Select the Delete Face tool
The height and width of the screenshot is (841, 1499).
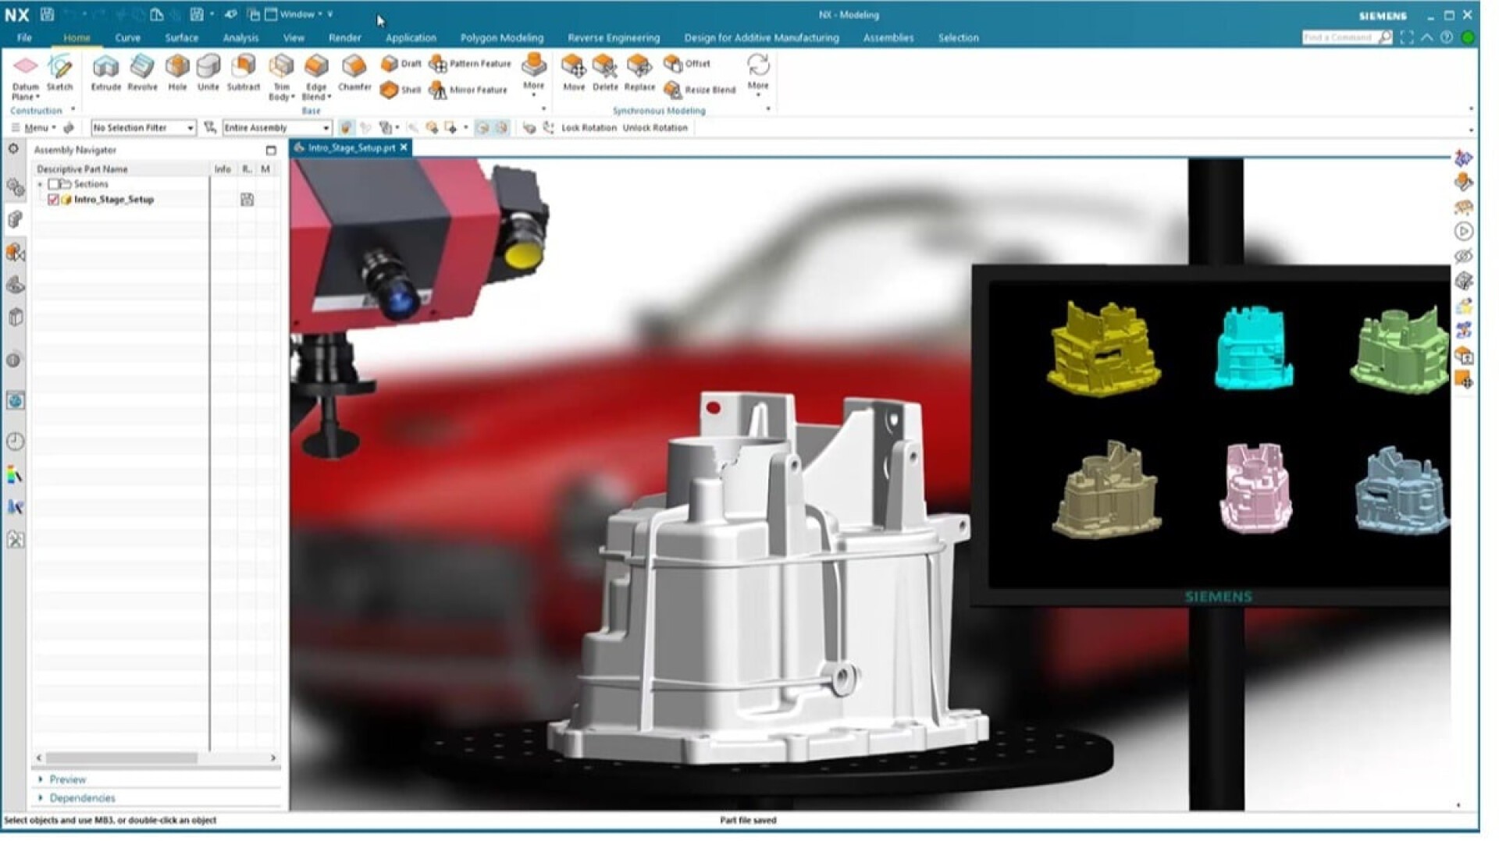coord(605,73)
